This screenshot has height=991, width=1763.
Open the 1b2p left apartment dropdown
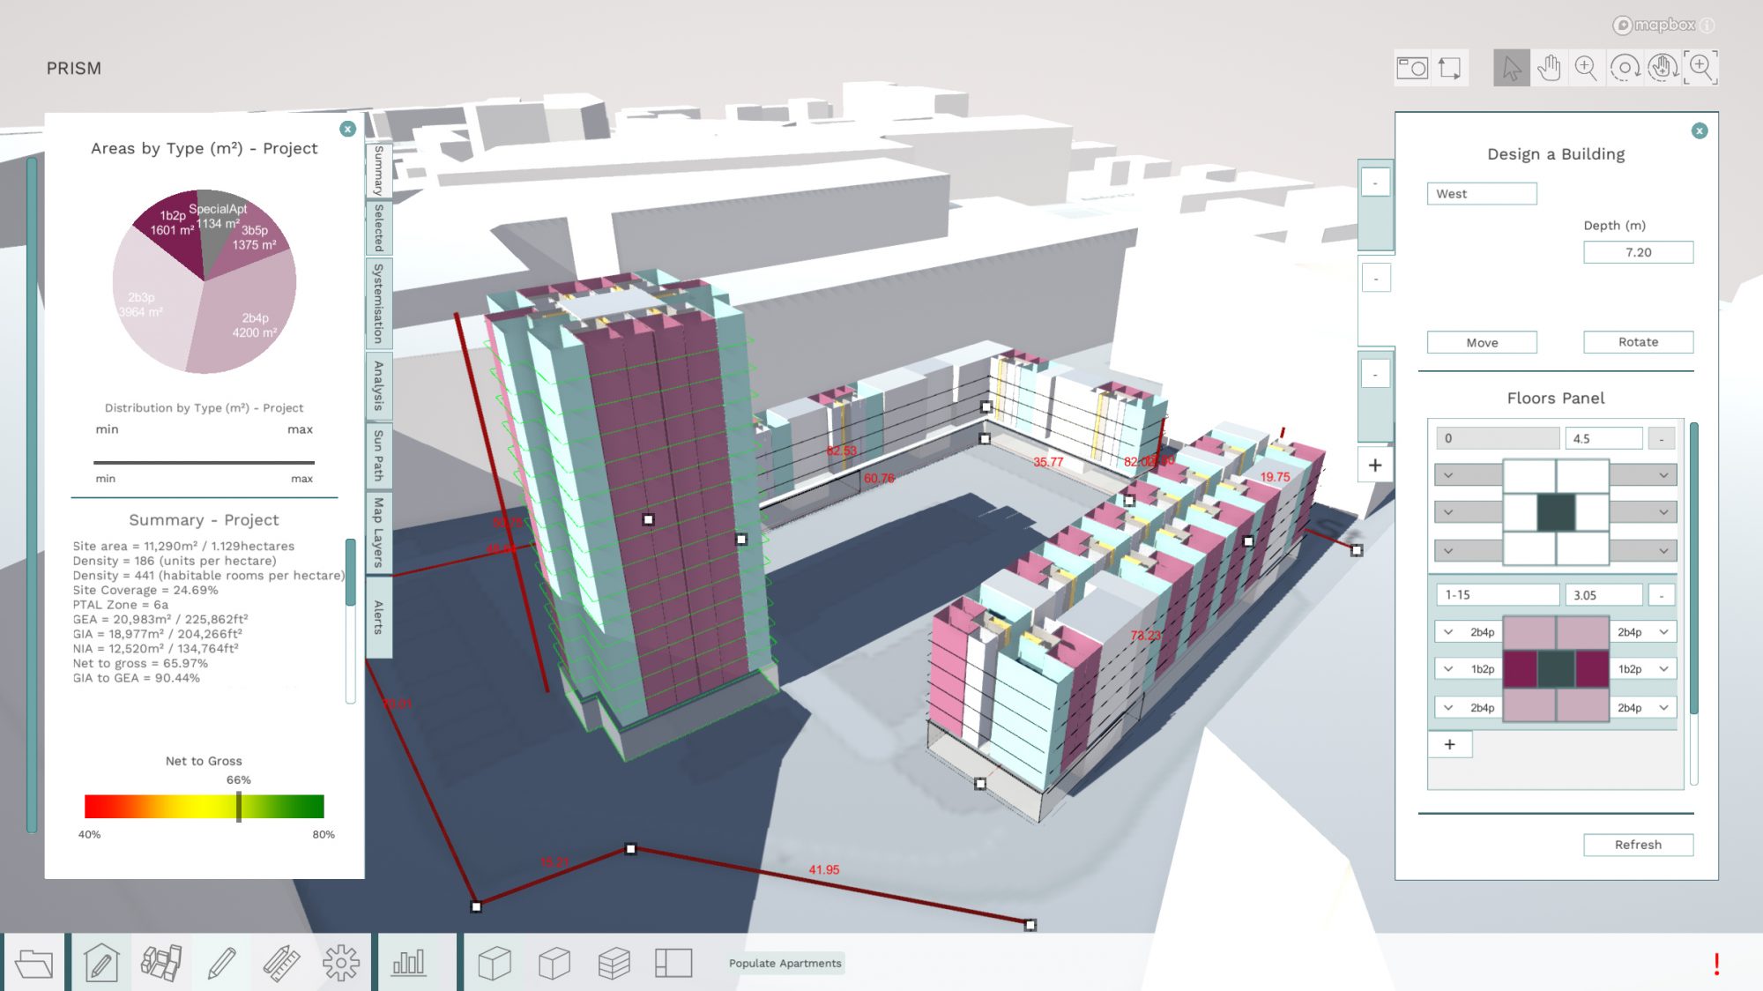1448,669
